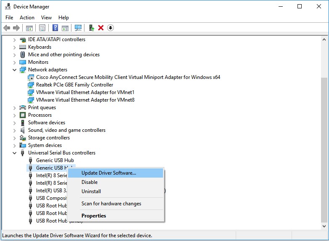Choose Scan for hardware changes context entry
The width and height of the screenshot is (329, 241).
click(116, 204)
